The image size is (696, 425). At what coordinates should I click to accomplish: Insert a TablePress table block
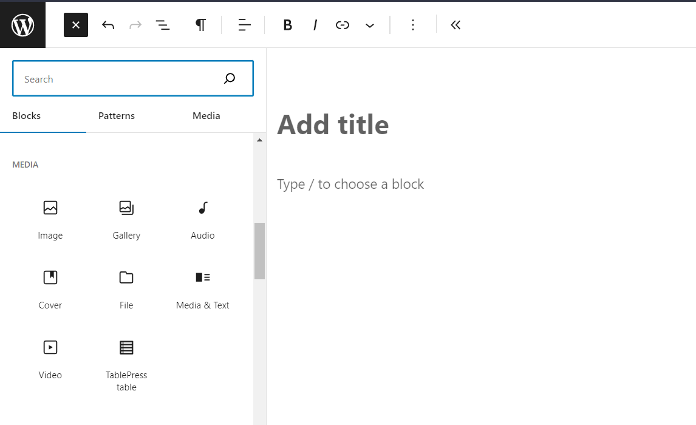point(126,365)
